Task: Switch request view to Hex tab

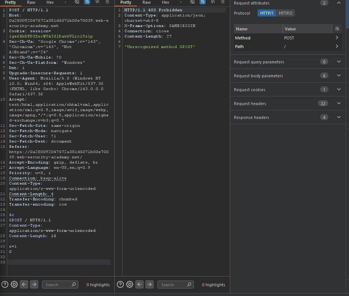Action: tap(50, 3)
